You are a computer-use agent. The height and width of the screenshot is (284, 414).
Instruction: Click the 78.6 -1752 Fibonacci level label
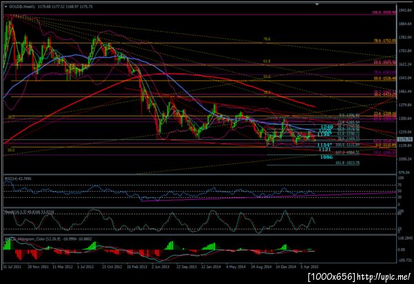pyautogui.click(x=385, y=41)
